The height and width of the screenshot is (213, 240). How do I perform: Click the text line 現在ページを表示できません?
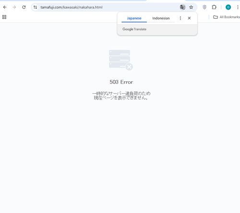(x=121, y=98)
